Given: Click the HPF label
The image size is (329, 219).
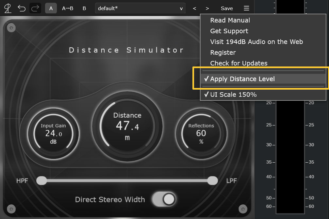Looking at the screenshot, I should coord(22,181).
